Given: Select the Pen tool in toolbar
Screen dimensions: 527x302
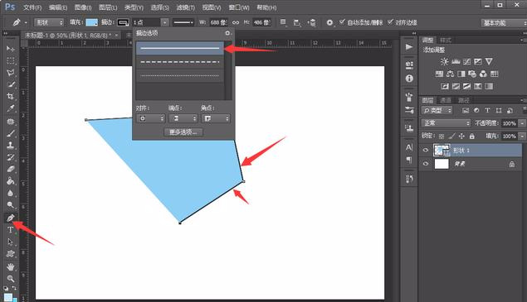Looking at the screenshot, I should (11, 218).
